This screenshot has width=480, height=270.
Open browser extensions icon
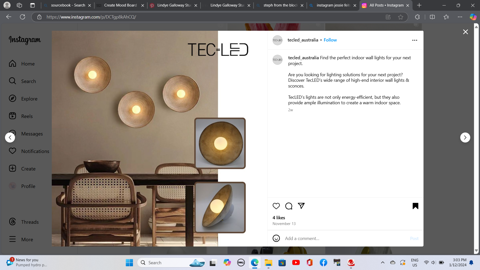coord(417,17)
